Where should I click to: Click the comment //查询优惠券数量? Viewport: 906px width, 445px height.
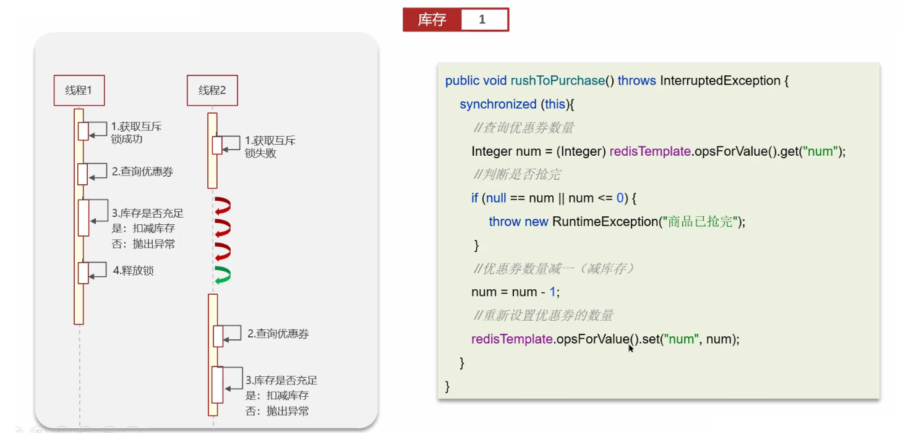pyautogui.click(x=523, y=128)
